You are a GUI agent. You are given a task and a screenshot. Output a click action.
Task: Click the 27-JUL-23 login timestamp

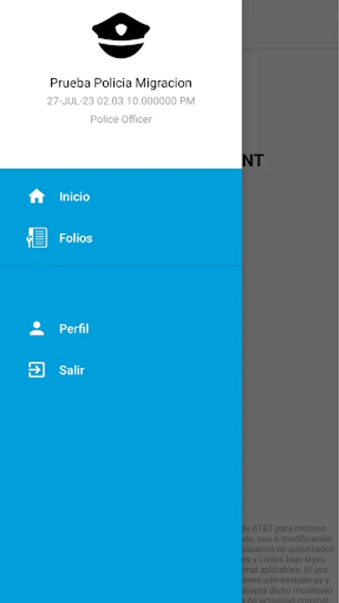click(x=121, y=101)
